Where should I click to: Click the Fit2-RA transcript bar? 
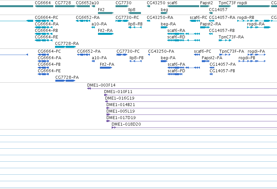(106, 34)
